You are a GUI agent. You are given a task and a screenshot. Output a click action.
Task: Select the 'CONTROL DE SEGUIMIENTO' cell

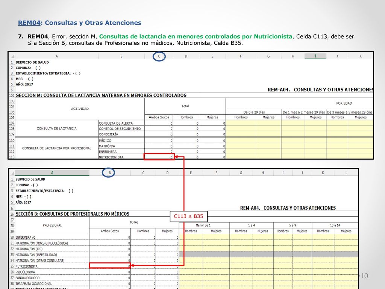pyautogui.click(x=121, y=129)
